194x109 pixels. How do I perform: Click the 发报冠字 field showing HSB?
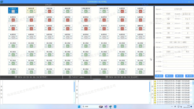pos(187,28)
